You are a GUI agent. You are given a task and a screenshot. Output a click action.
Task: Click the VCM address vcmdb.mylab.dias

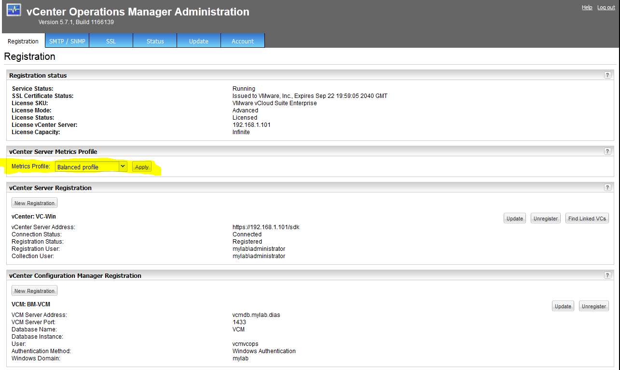point(256,315)
